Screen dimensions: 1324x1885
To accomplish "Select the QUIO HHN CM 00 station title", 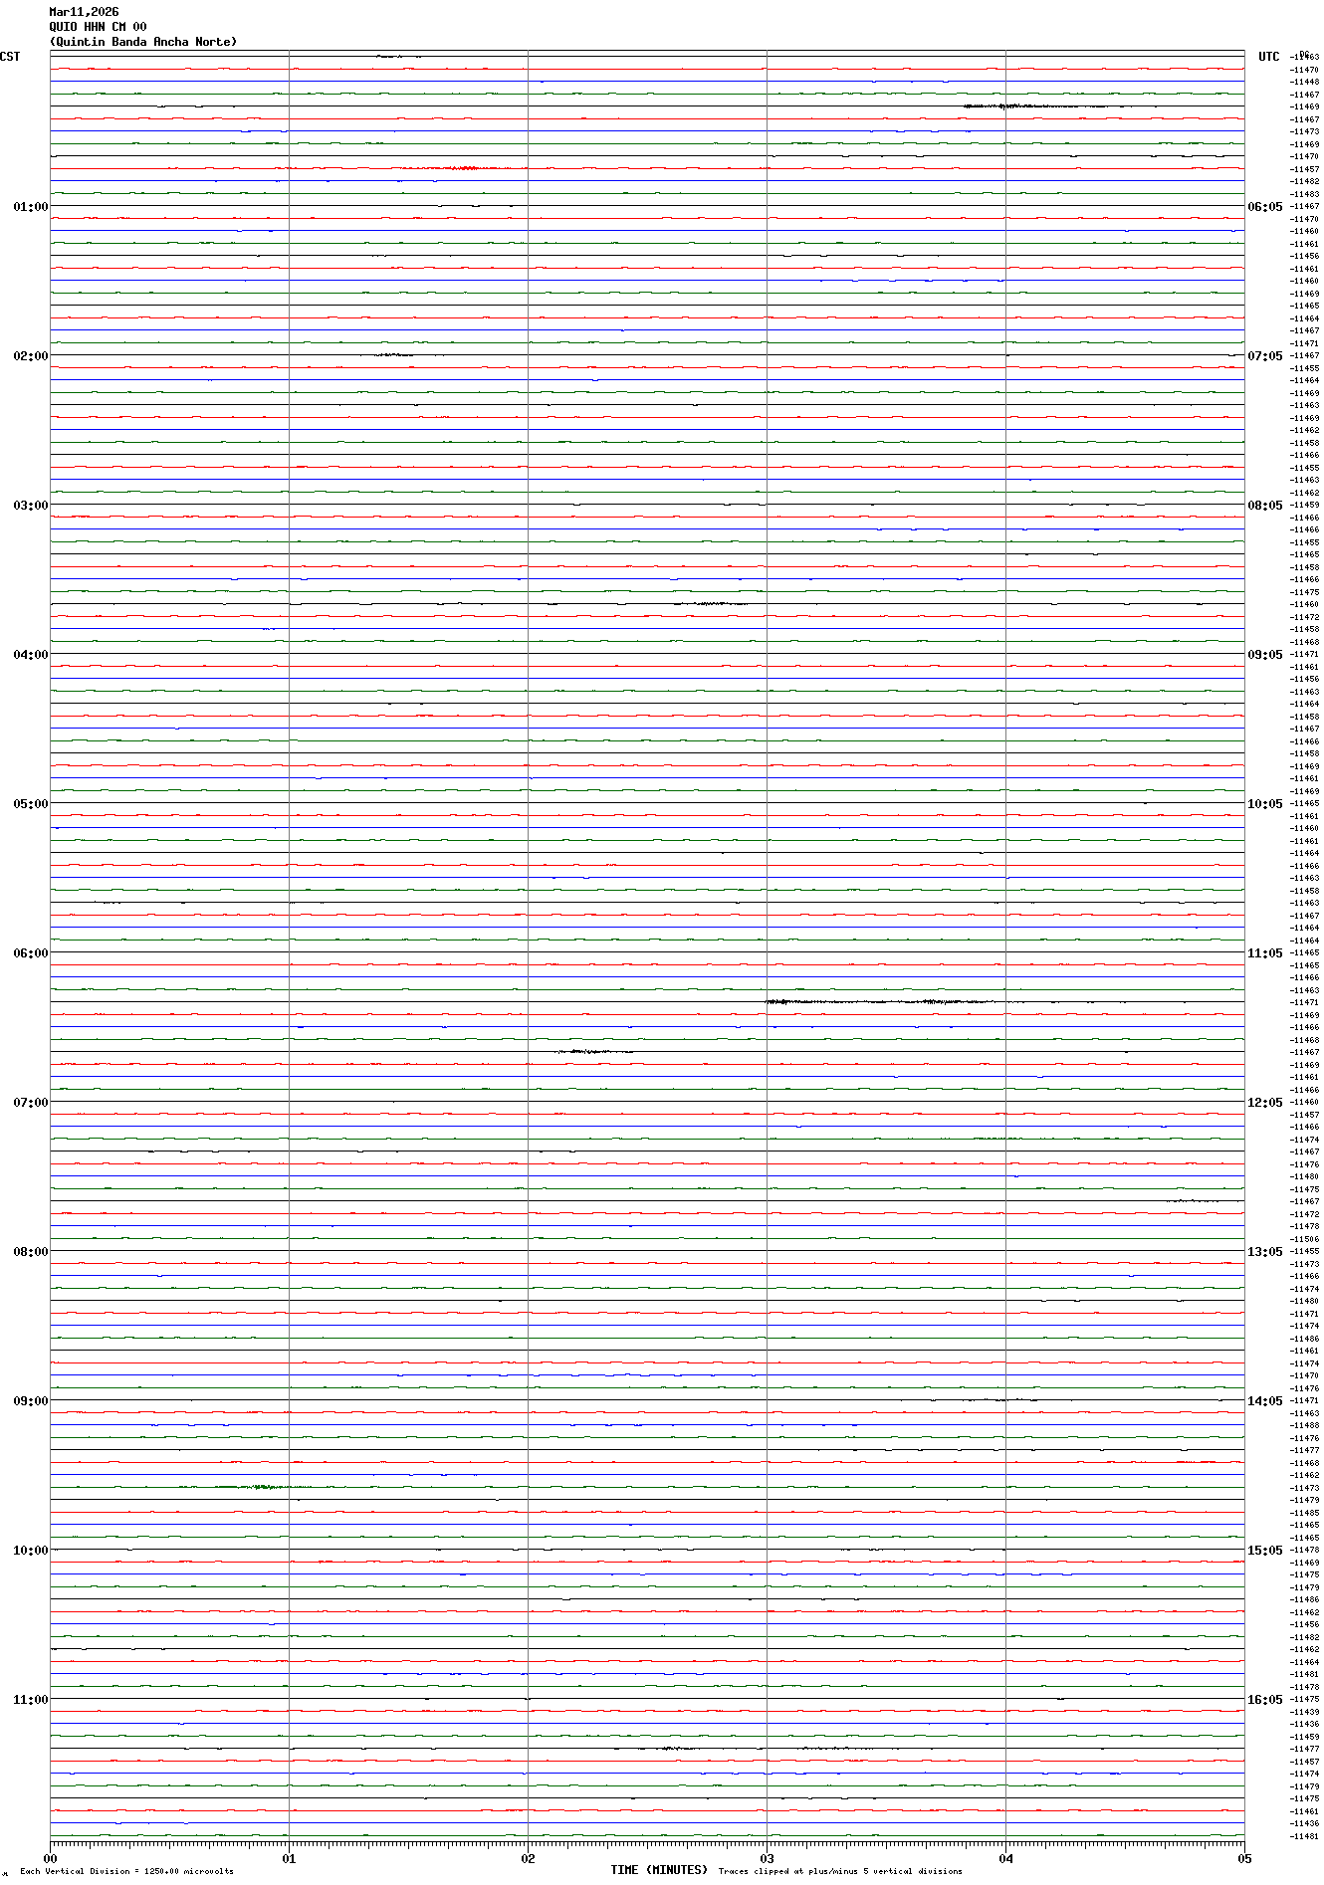I will pyautogui.click(x=98, y=27).
